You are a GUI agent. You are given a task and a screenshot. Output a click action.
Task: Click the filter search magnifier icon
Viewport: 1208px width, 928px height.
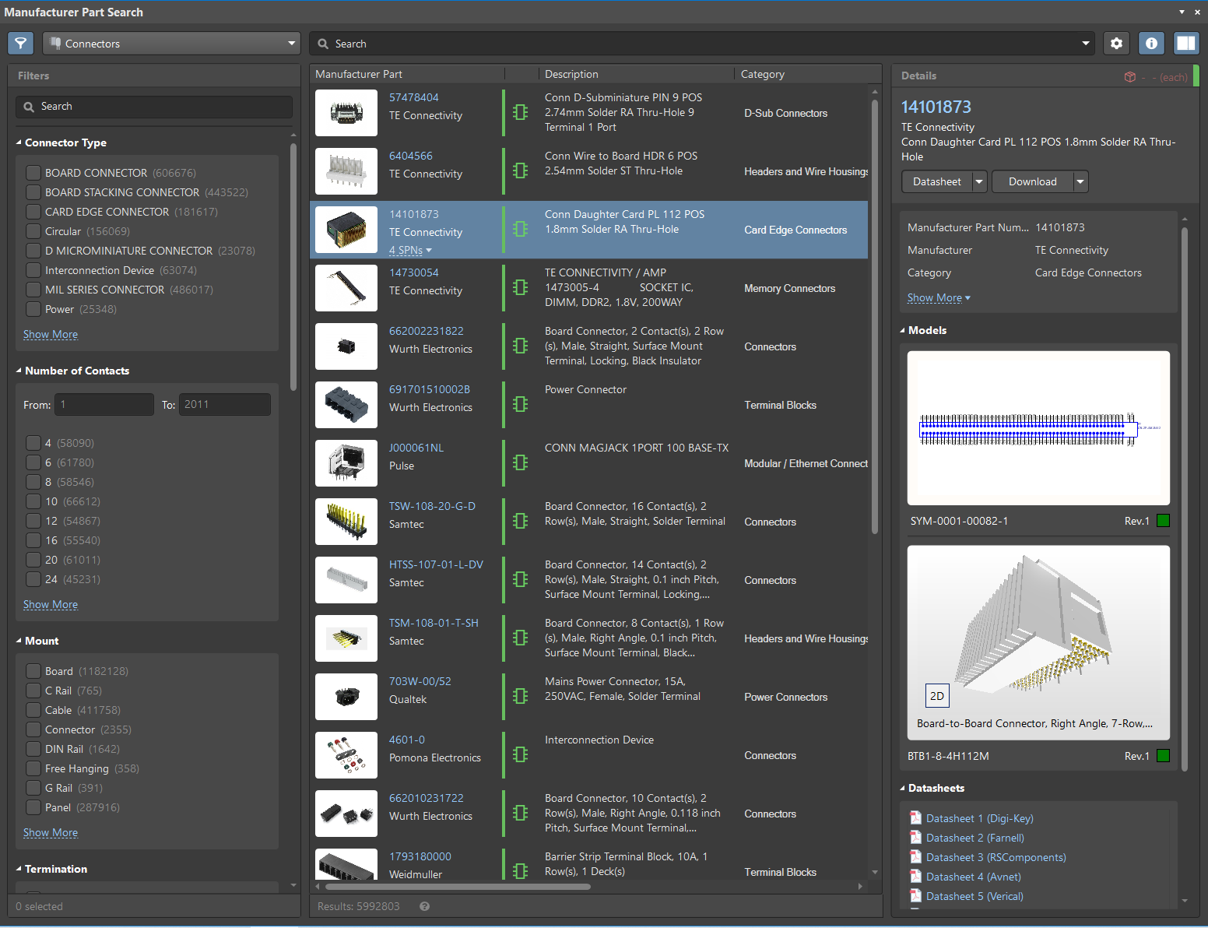point(29,107)
